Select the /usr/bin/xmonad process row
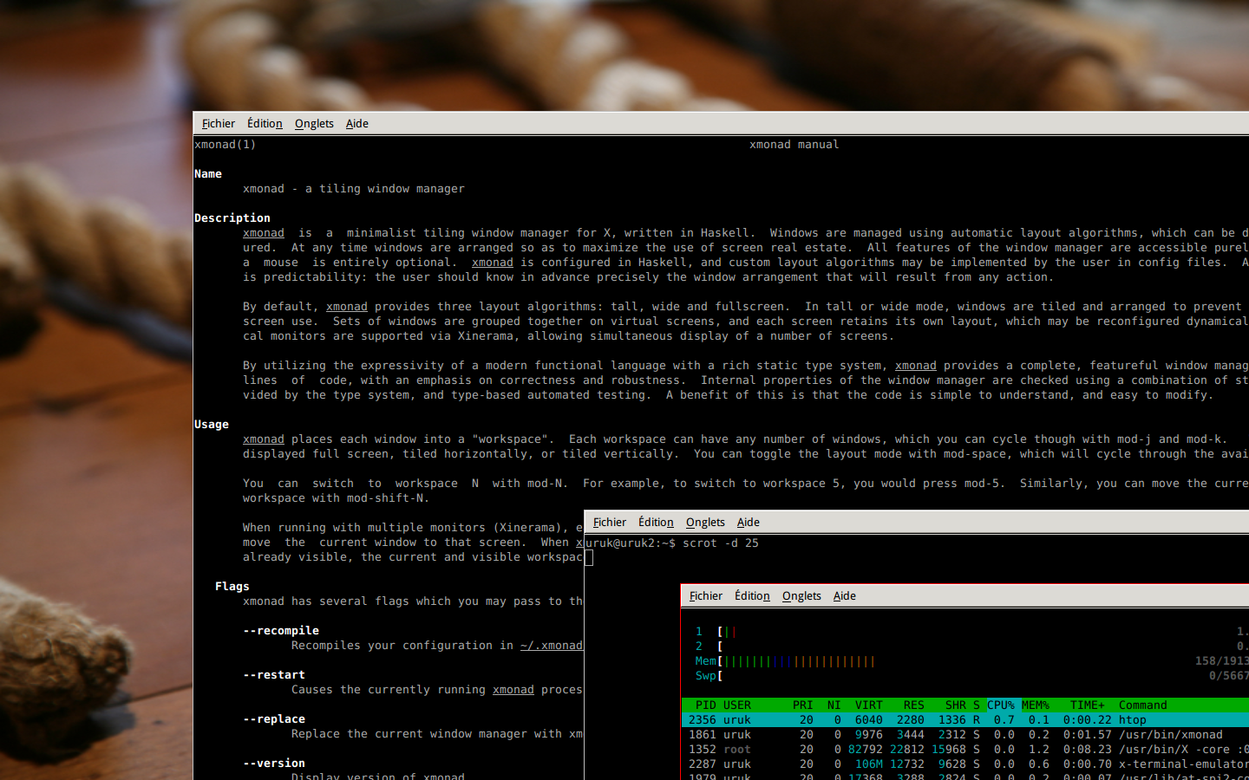This screenshot has height=780, width=1249. tap(965, 734)
